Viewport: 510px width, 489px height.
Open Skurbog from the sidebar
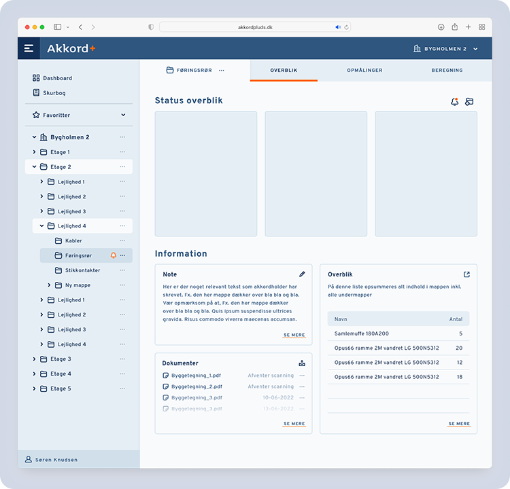[x=54, y=93]
